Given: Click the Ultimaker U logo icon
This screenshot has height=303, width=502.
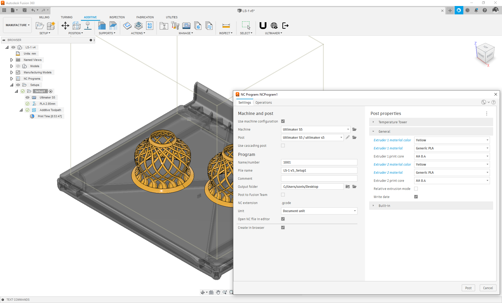Looking at the screenshot, I should [263, 26].
